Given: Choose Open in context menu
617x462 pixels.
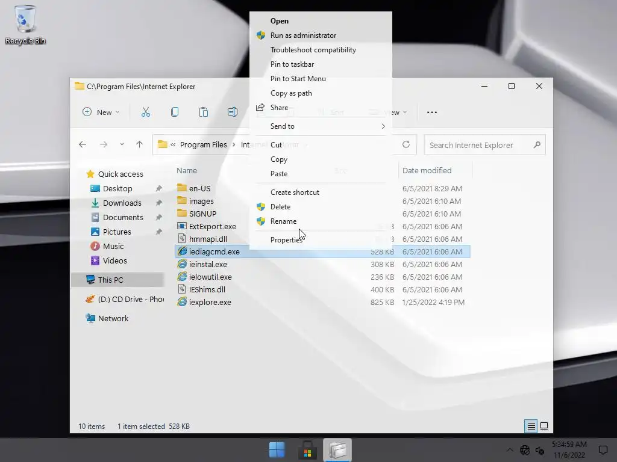Looking at the screenshot, I should tap(321, 21).
